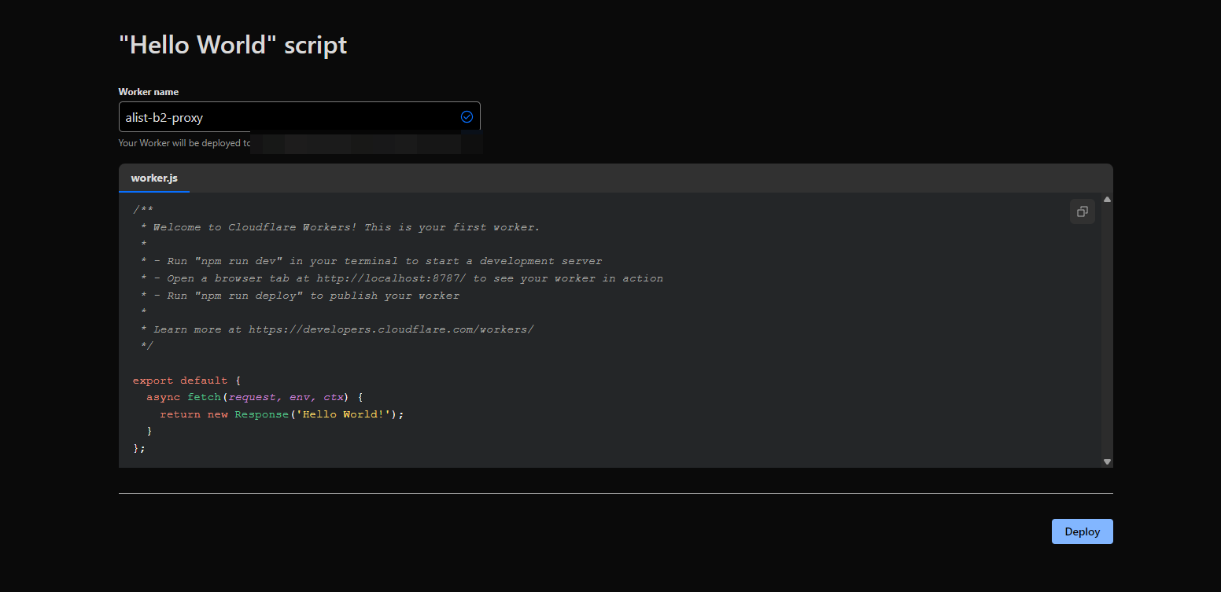Click the 'async fetch(request, env, ctx)' line
The image size is (1221, 592).
tap(254, 398)
